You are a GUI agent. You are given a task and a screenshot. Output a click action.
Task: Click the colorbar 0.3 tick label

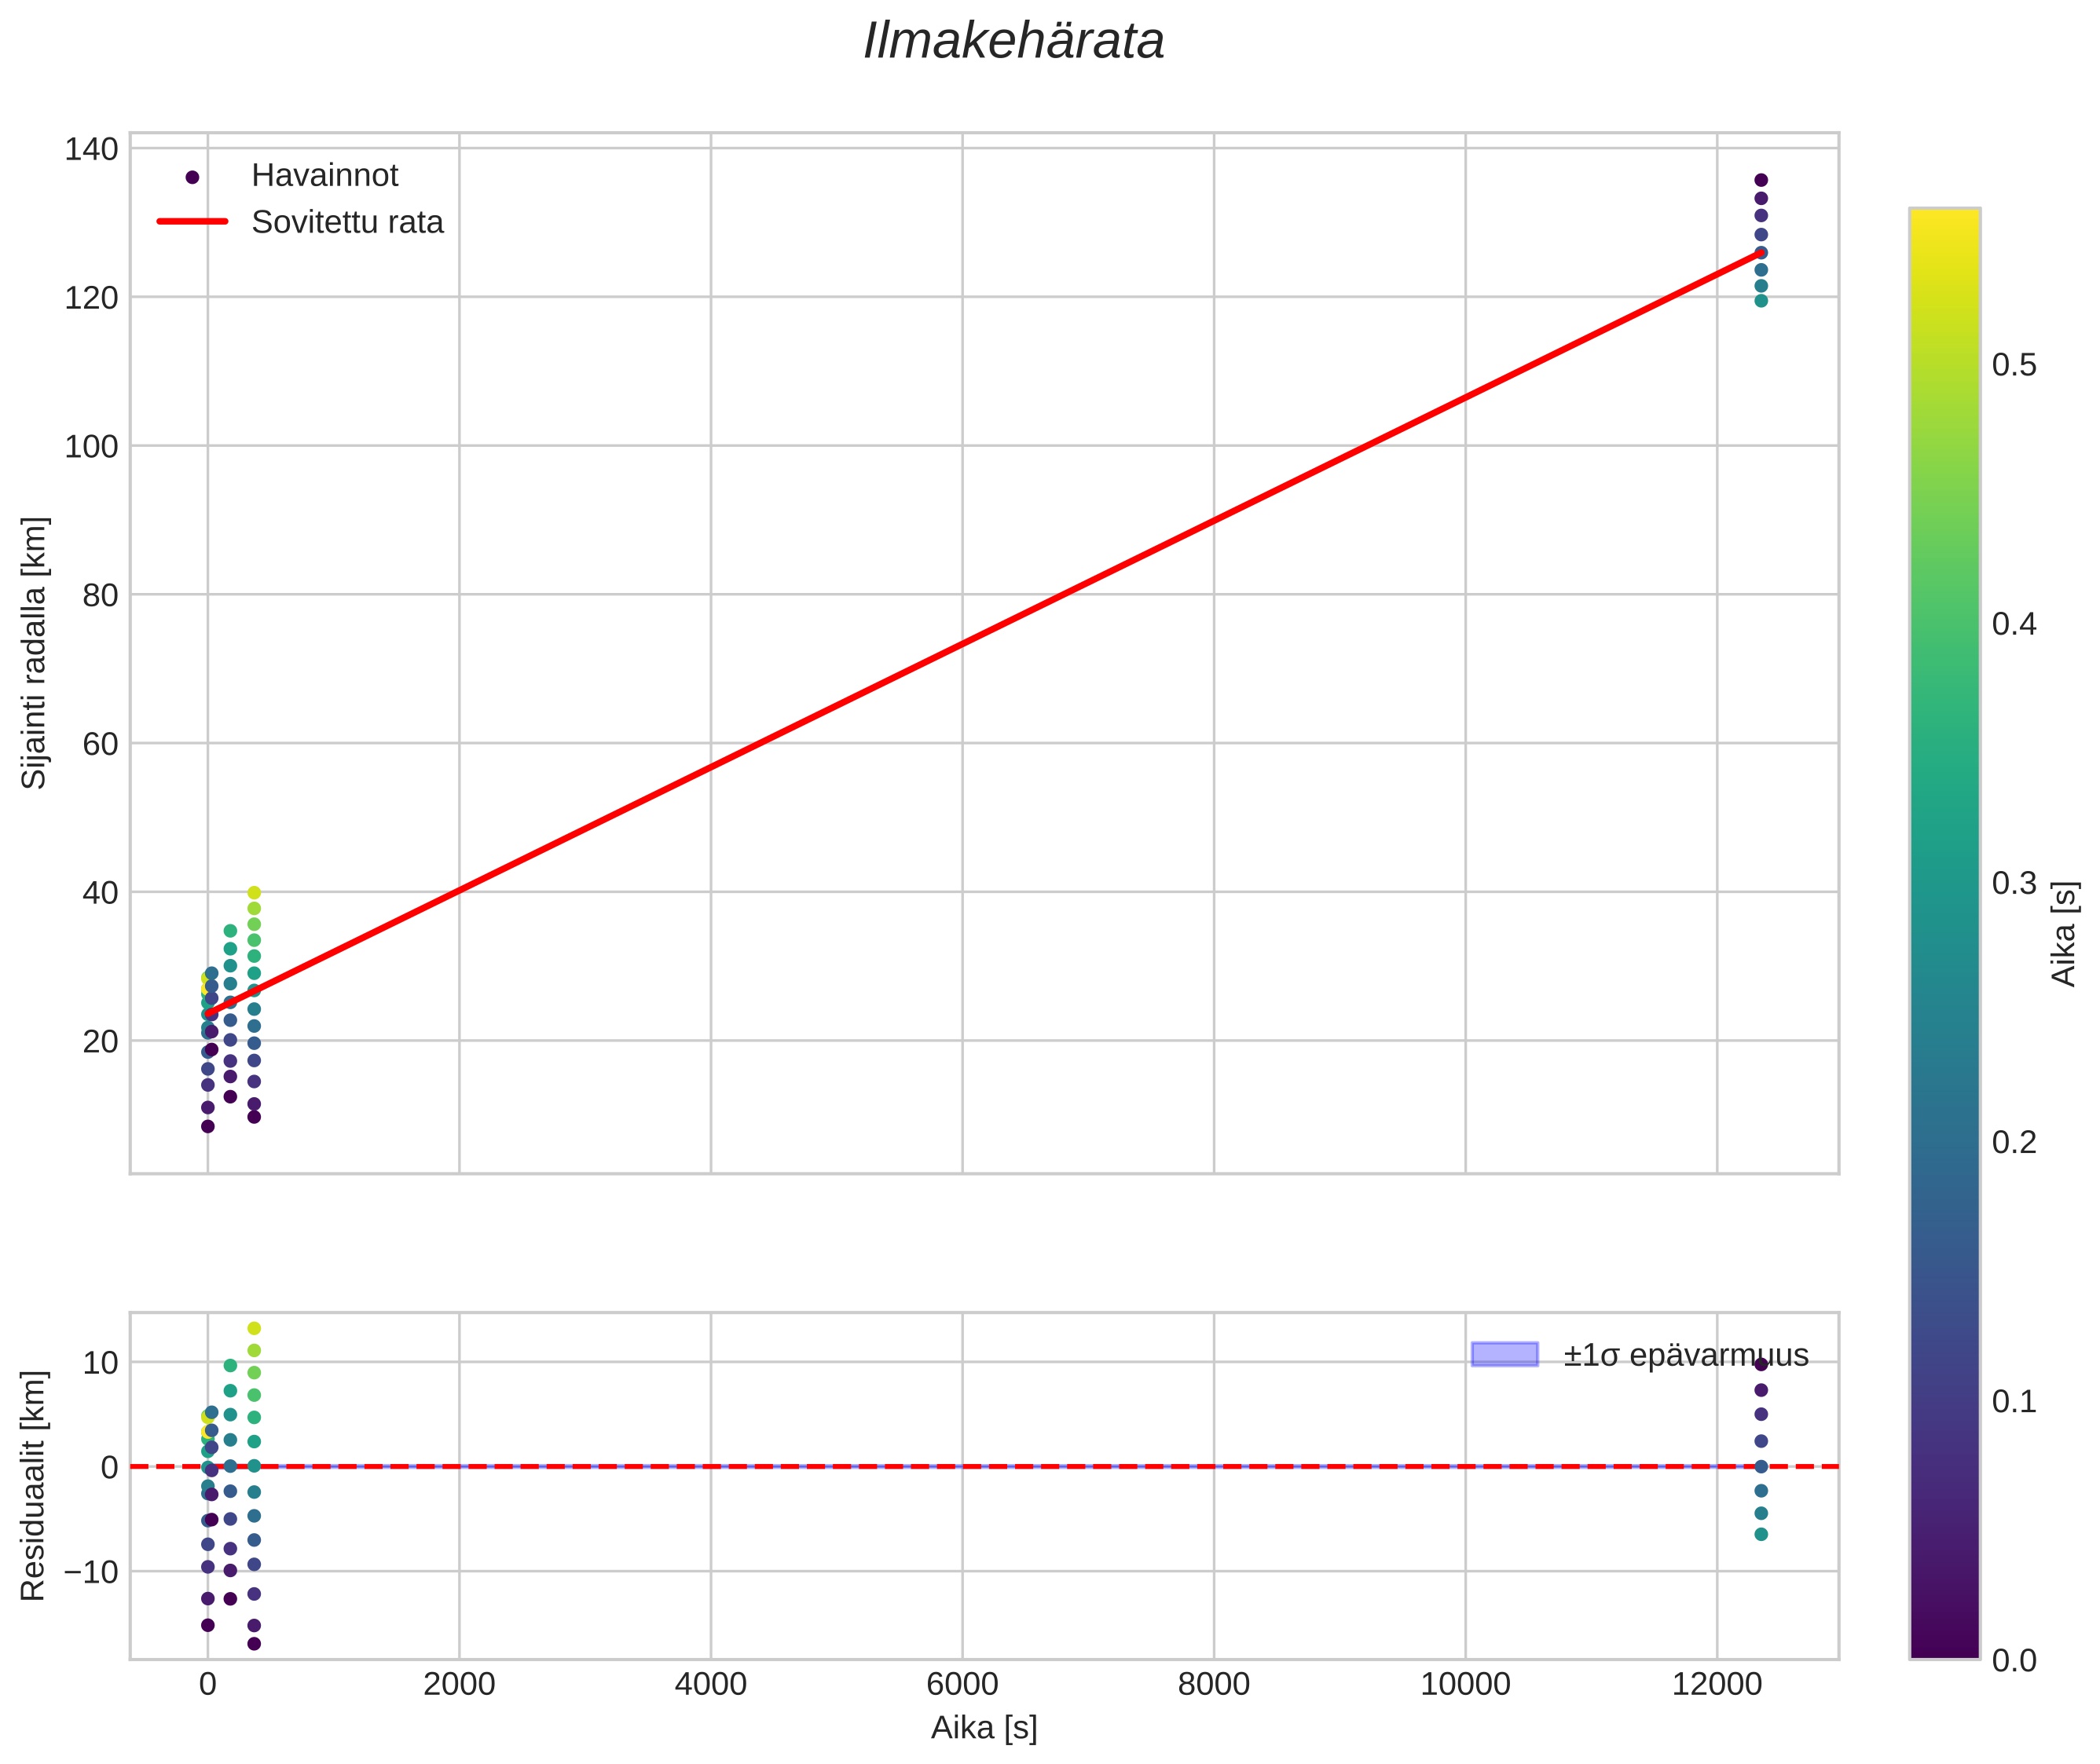click(2014, 883)
